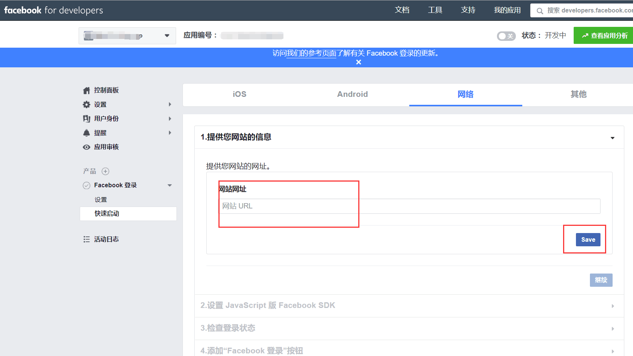633x356 pixels.
Task: Click the blue Save button
Action: click(x=588, y=239)
